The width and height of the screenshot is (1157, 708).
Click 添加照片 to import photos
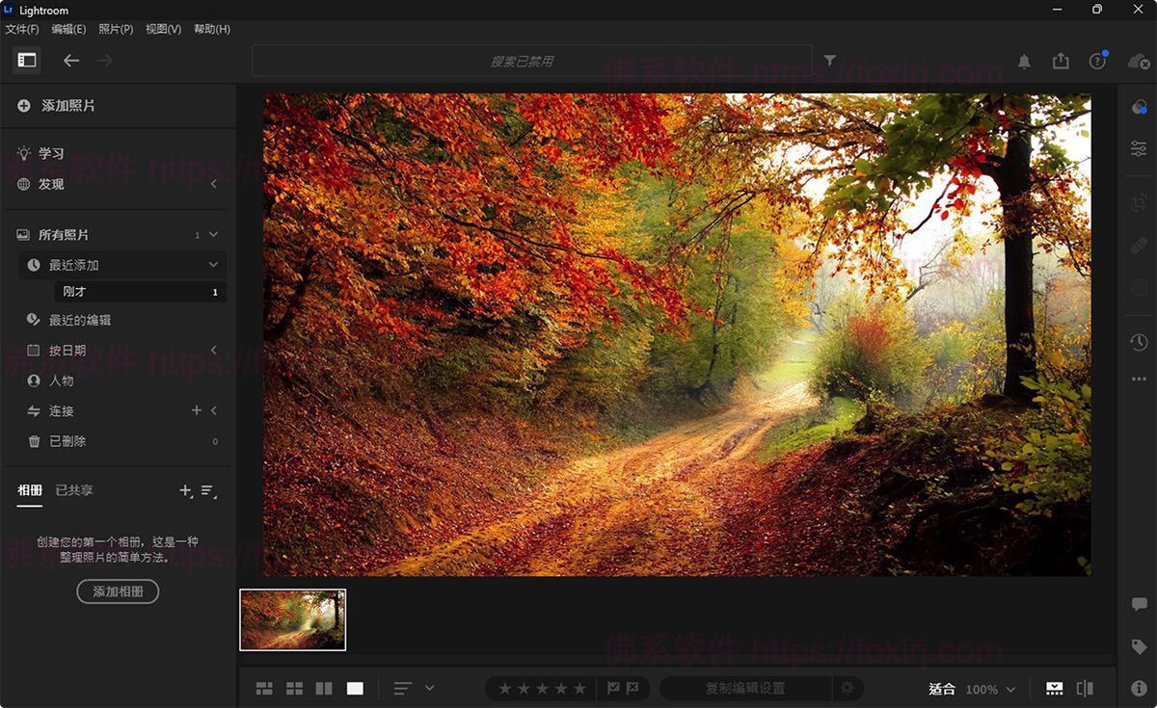click(x=67, y=106)
